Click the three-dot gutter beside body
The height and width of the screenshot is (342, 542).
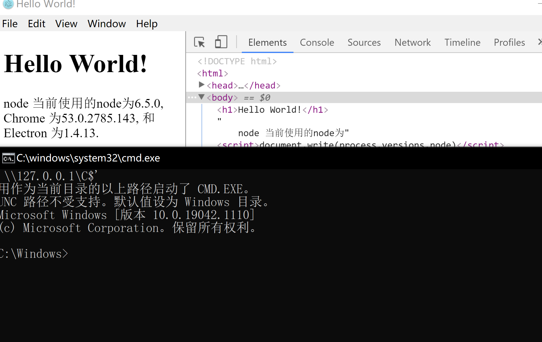tap(192, 97)
